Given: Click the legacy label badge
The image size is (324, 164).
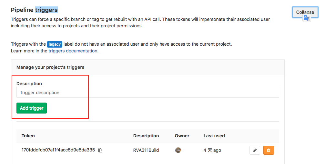Looking at the screenshot, I should coord(55,44).
